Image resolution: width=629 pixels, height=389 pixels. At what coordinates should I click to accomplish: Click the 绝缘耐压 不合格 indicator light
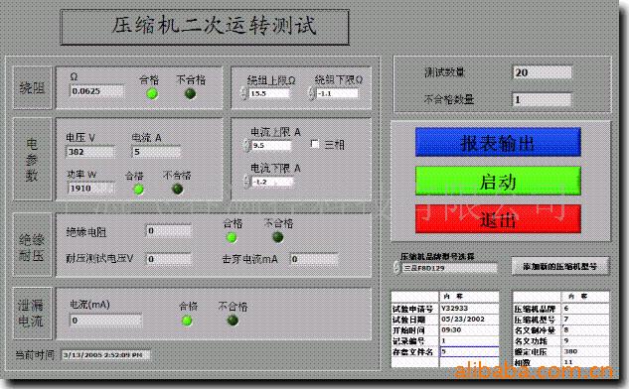(278, 237)
